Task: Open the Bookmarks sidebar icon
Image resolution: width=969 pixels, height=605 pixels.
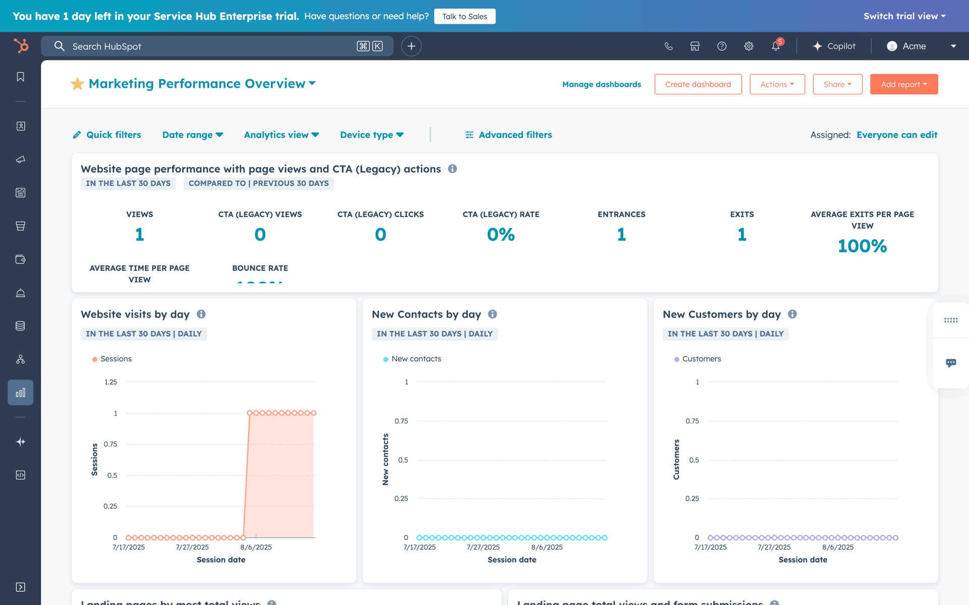Action: click(x=20, y=77)
